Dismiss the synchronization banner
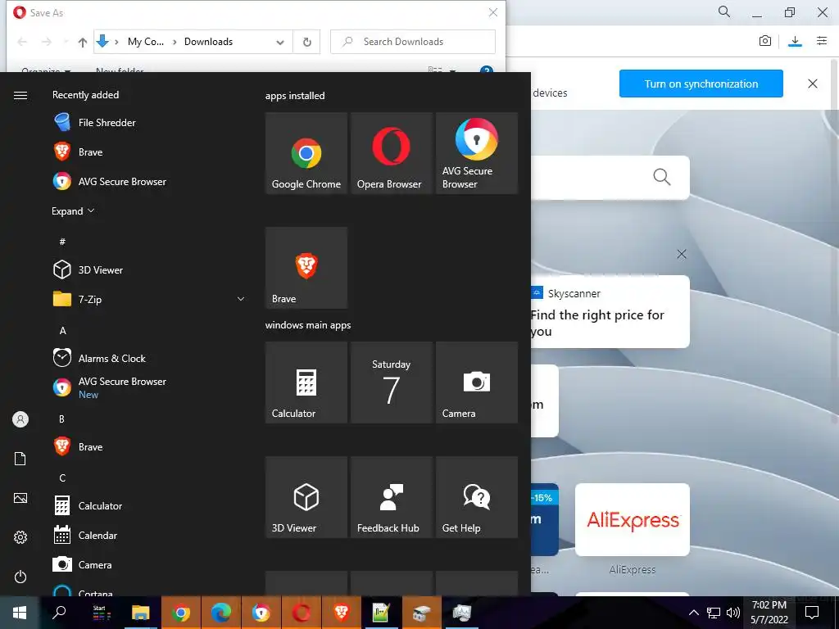Image resolution: width=839 pixels, height=629 pixels. (x=812, y=84)
